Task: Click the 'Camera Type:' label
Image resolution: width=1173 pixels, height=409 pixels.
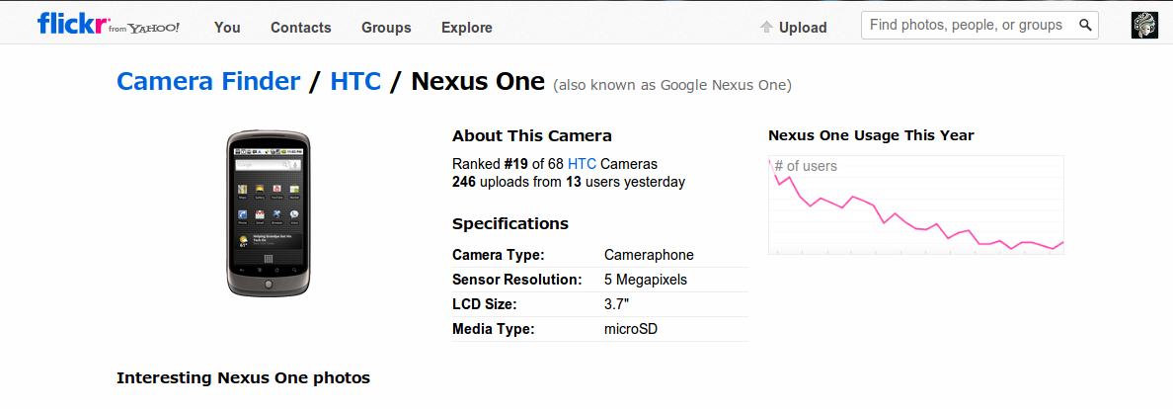Action: (x=499, y=255)
